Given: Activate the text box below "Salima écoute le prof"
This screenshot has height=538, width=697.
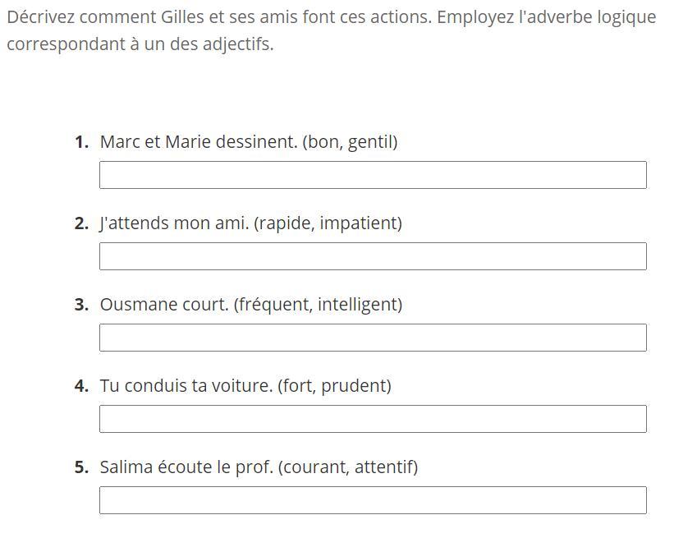Looking at the screenshot, I should [373, 501].
